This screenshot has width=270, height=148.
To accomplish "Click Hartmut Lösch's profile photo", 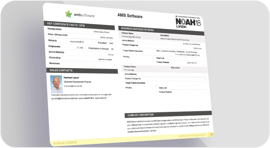I will [x=56, y=84].
